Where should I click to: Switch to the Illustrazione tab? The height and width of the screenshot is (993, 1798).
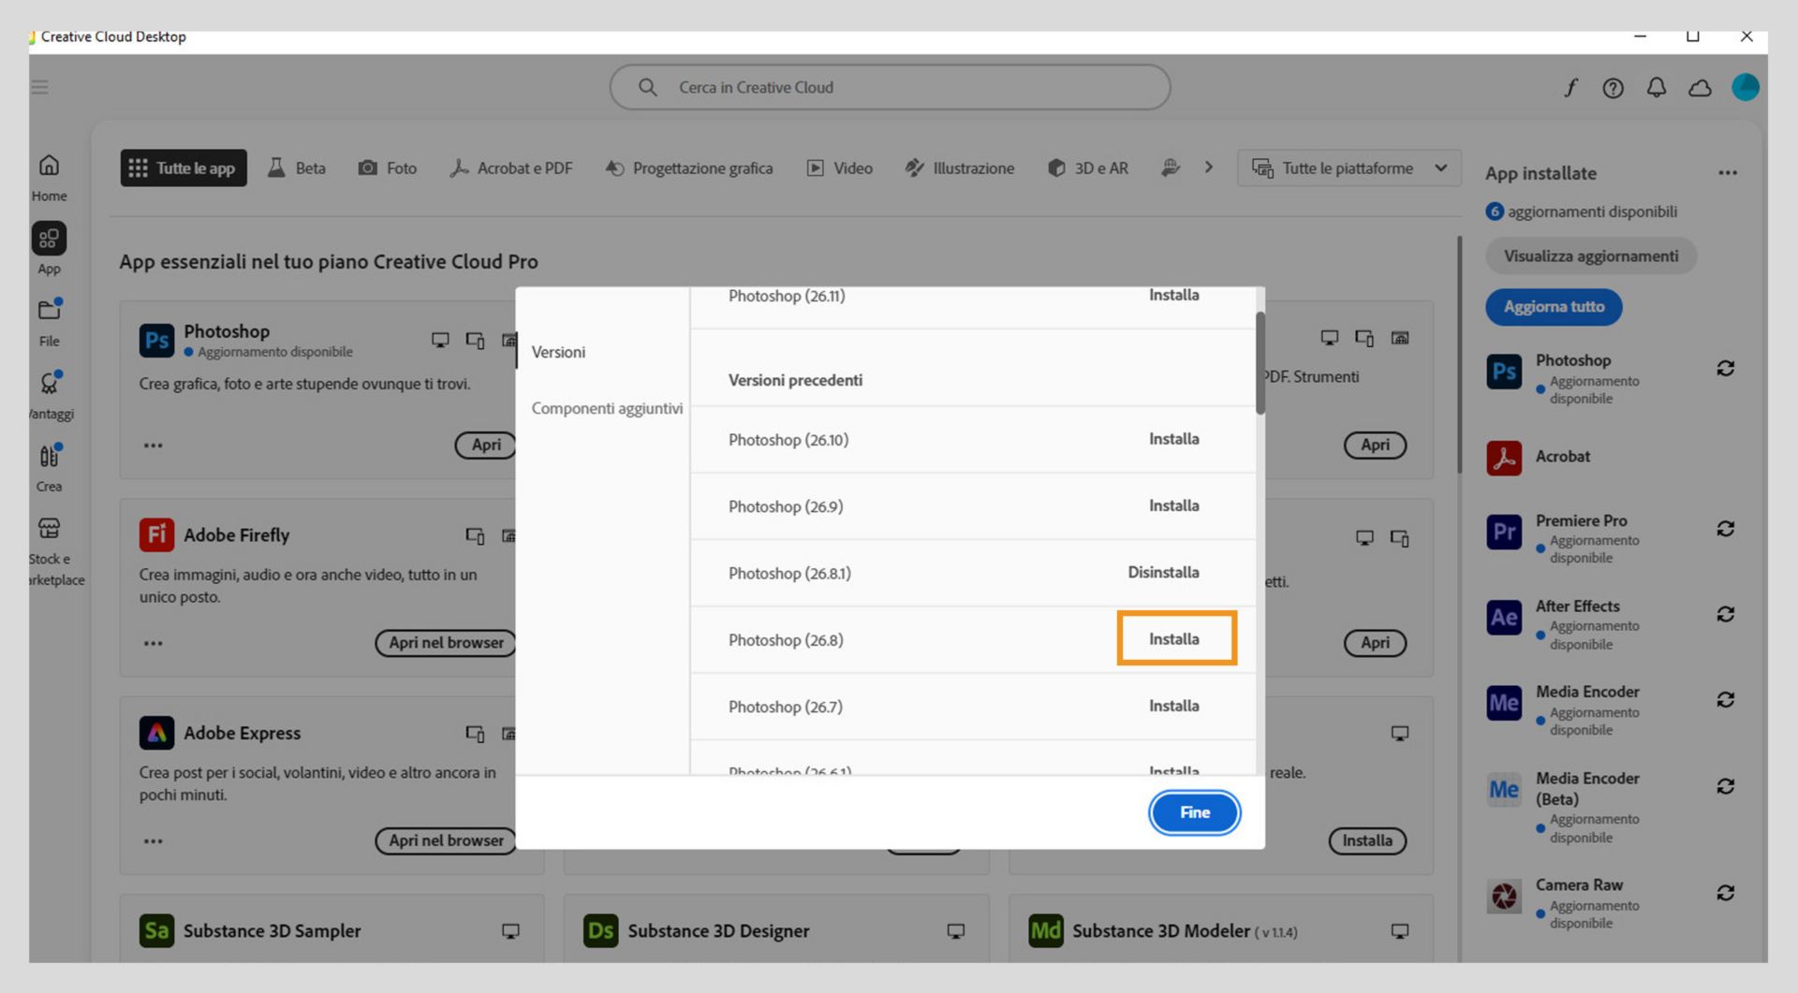coord(960,168)
